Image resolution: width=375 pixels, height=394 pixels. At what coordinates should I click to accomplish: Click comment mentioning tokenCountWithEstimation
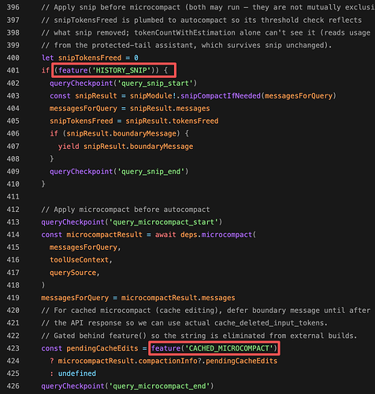pyautogui.click(x=206, y=32)
